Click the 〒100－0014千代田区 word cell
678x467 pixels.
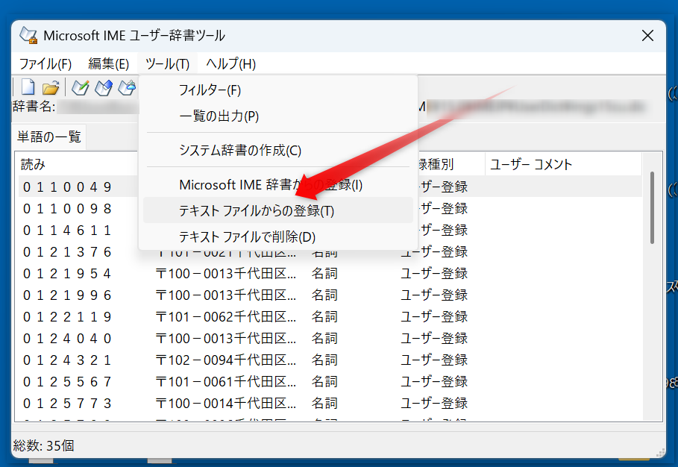(x=226, y=403)
